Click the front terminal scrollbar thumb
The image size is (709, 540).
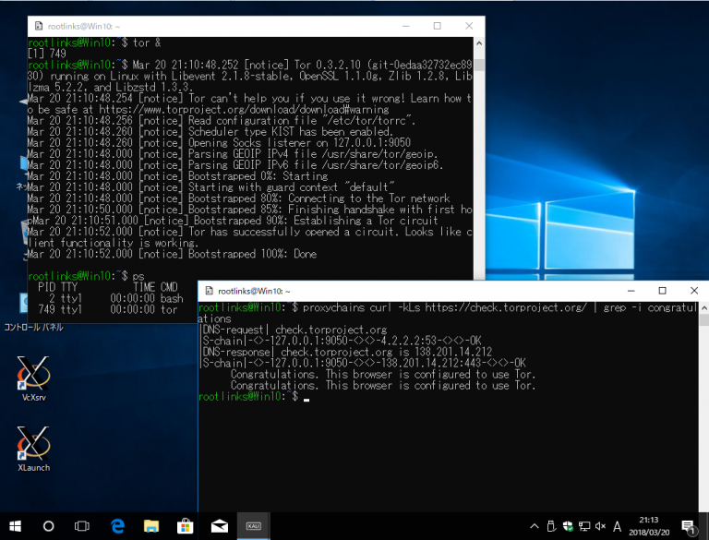[x=703, y=320]
